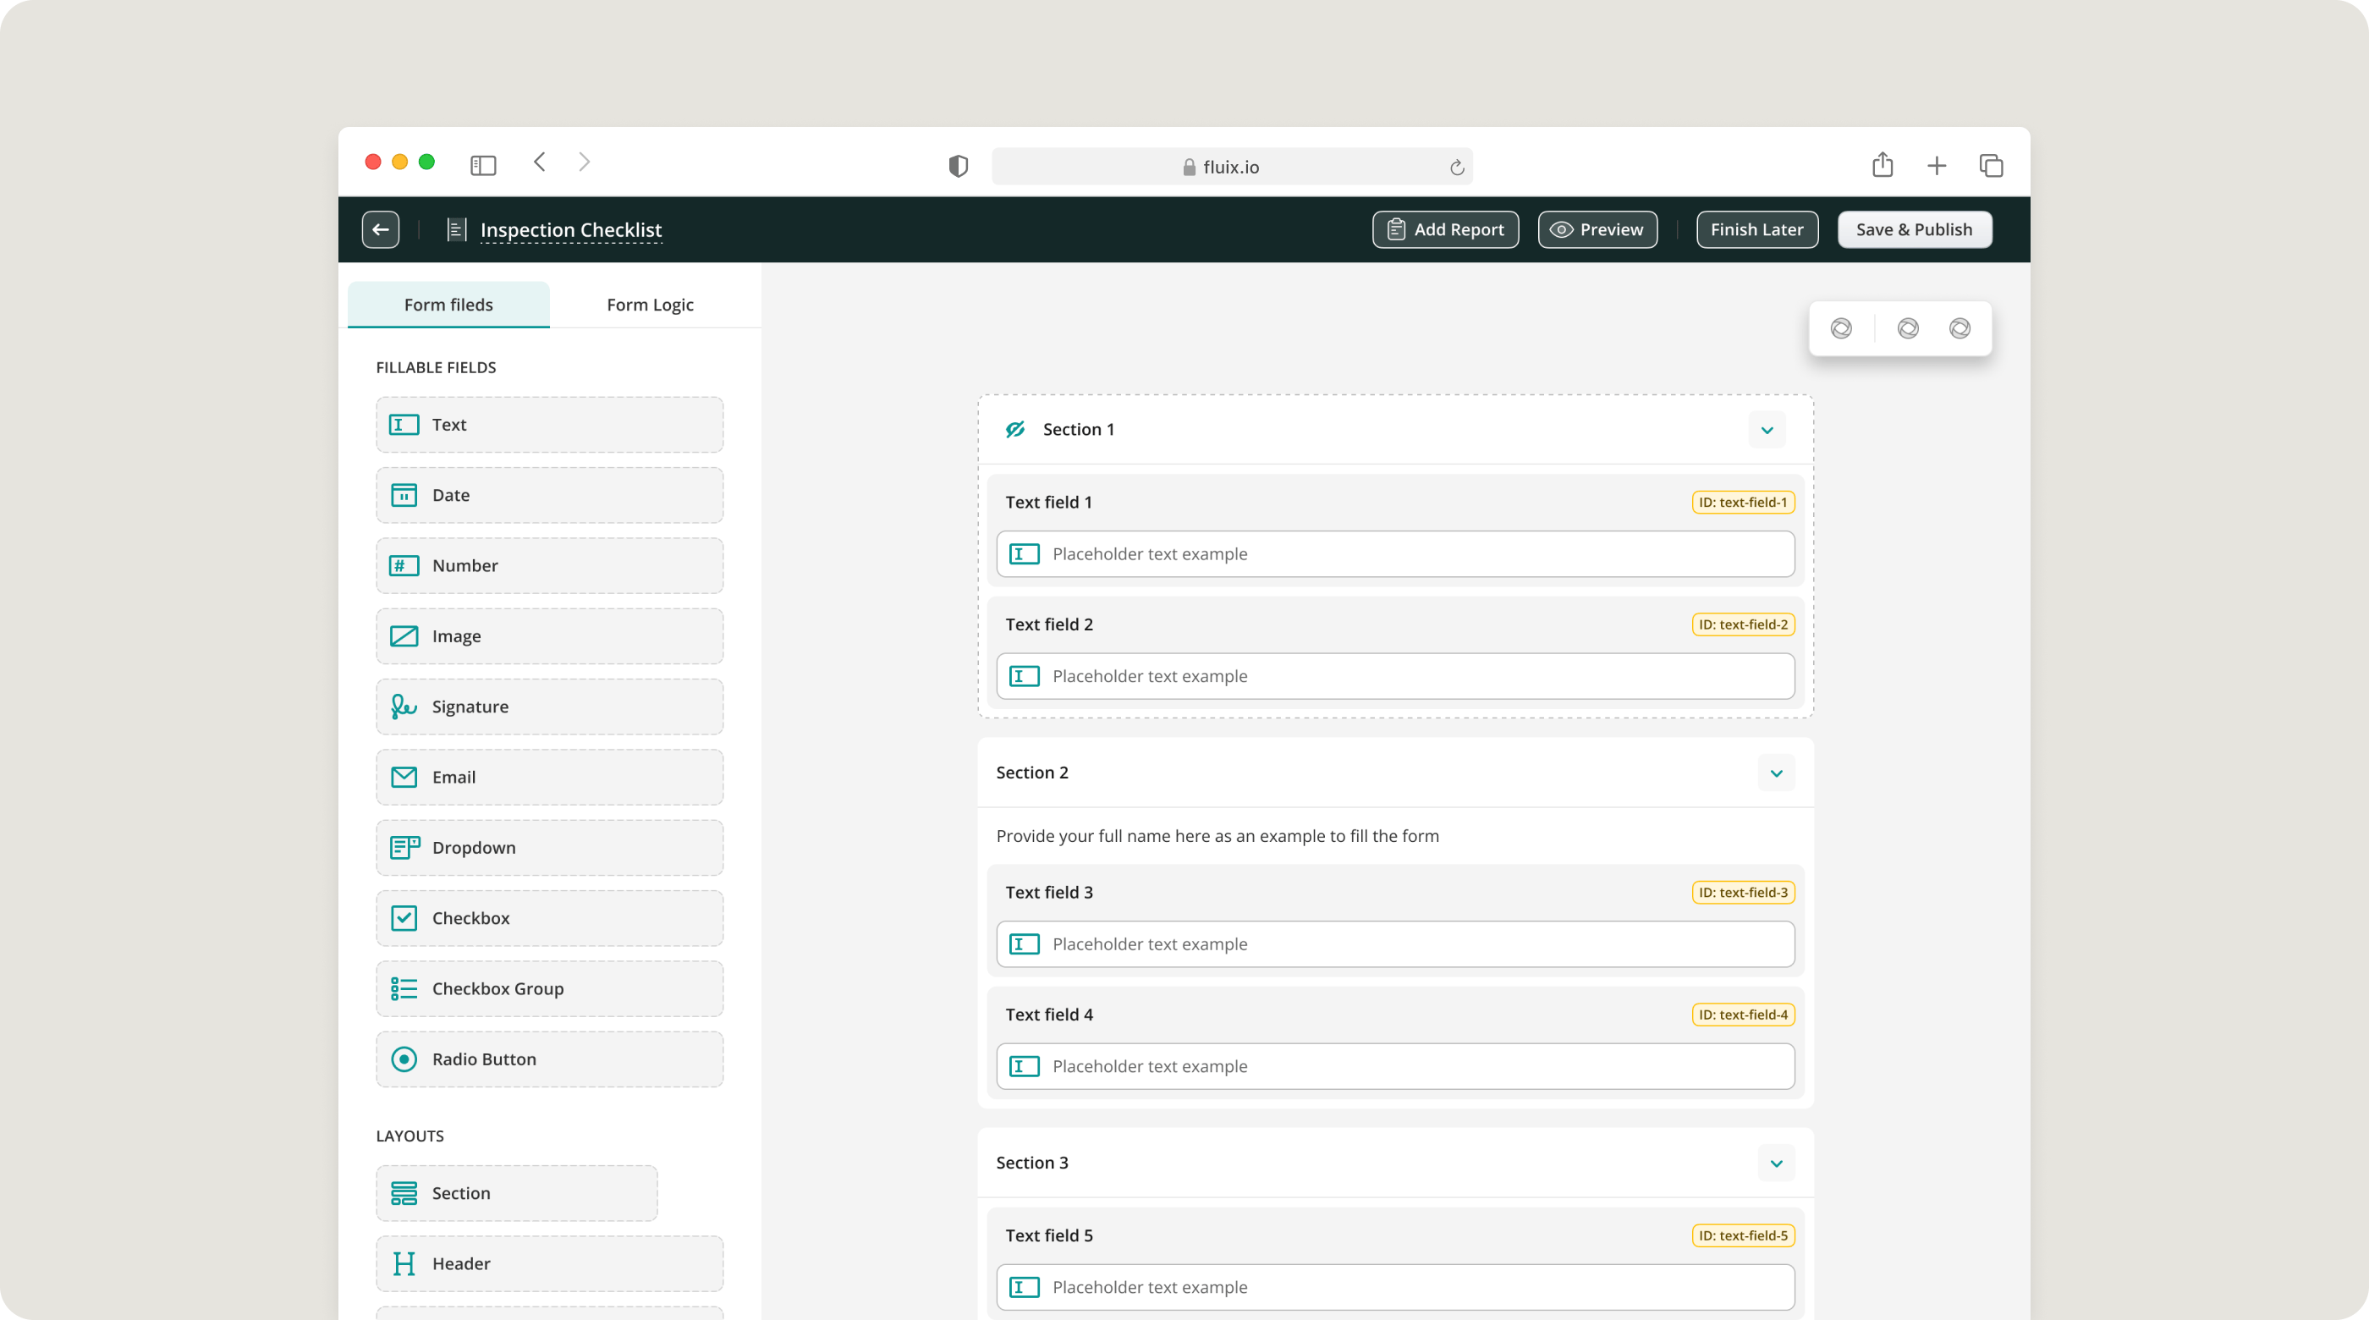
Task: Click the Safari share icon
Action: pos(1882,166)
